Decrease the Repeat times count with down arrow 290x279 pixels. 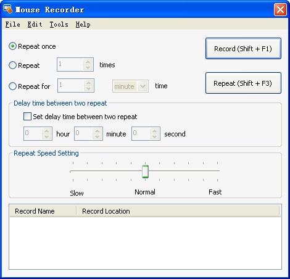(x=88, y=67)
